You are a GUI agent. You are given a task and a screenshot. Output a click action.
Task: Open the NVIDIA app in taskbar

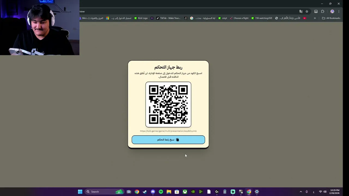coord(193,192)
